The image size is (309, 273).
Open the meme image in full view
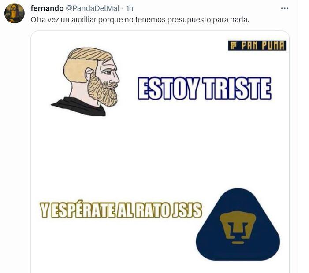coord(160,152)
